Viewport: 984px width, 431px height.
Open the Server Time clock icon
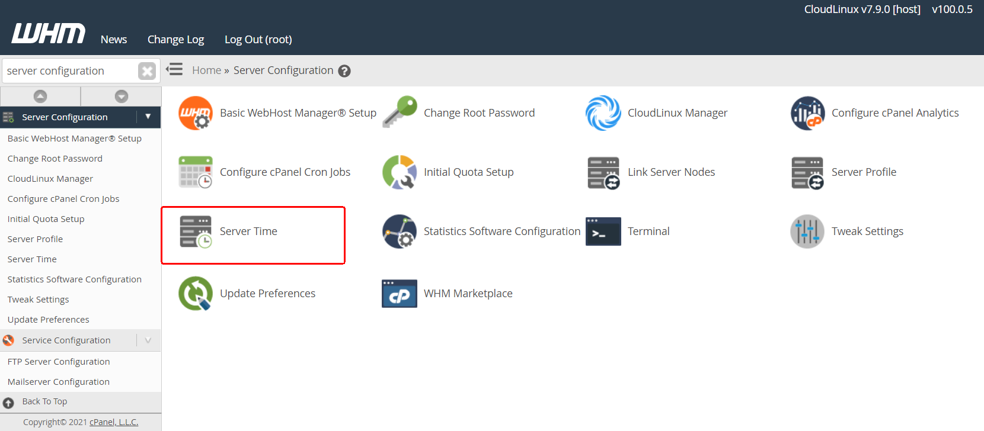coord(196,231)
